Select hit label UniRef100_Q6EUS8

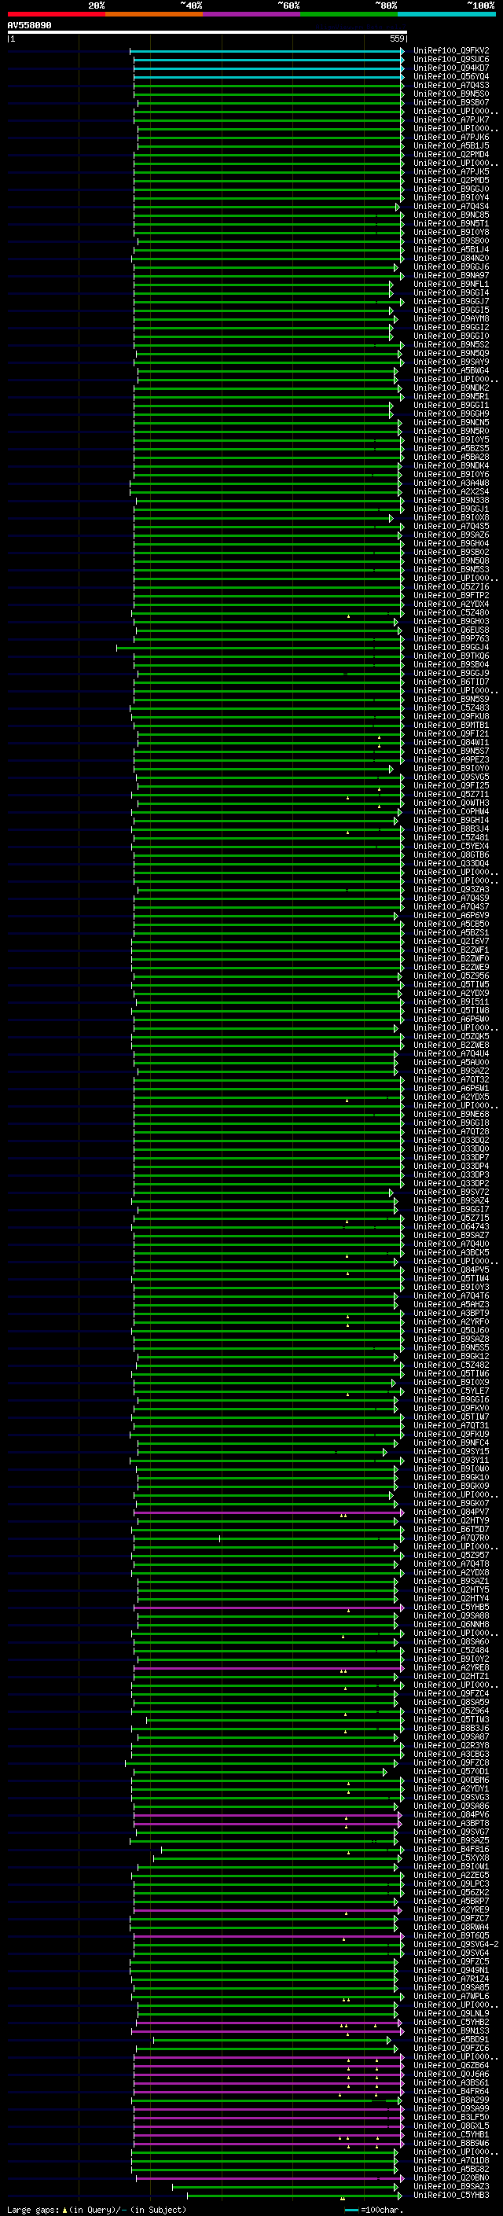(x=451, y=630)
